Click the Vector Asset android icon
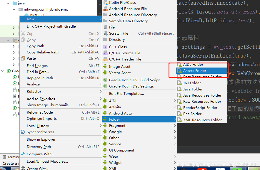Viewport: 260px width, 170px height. [x=105, y=73]
